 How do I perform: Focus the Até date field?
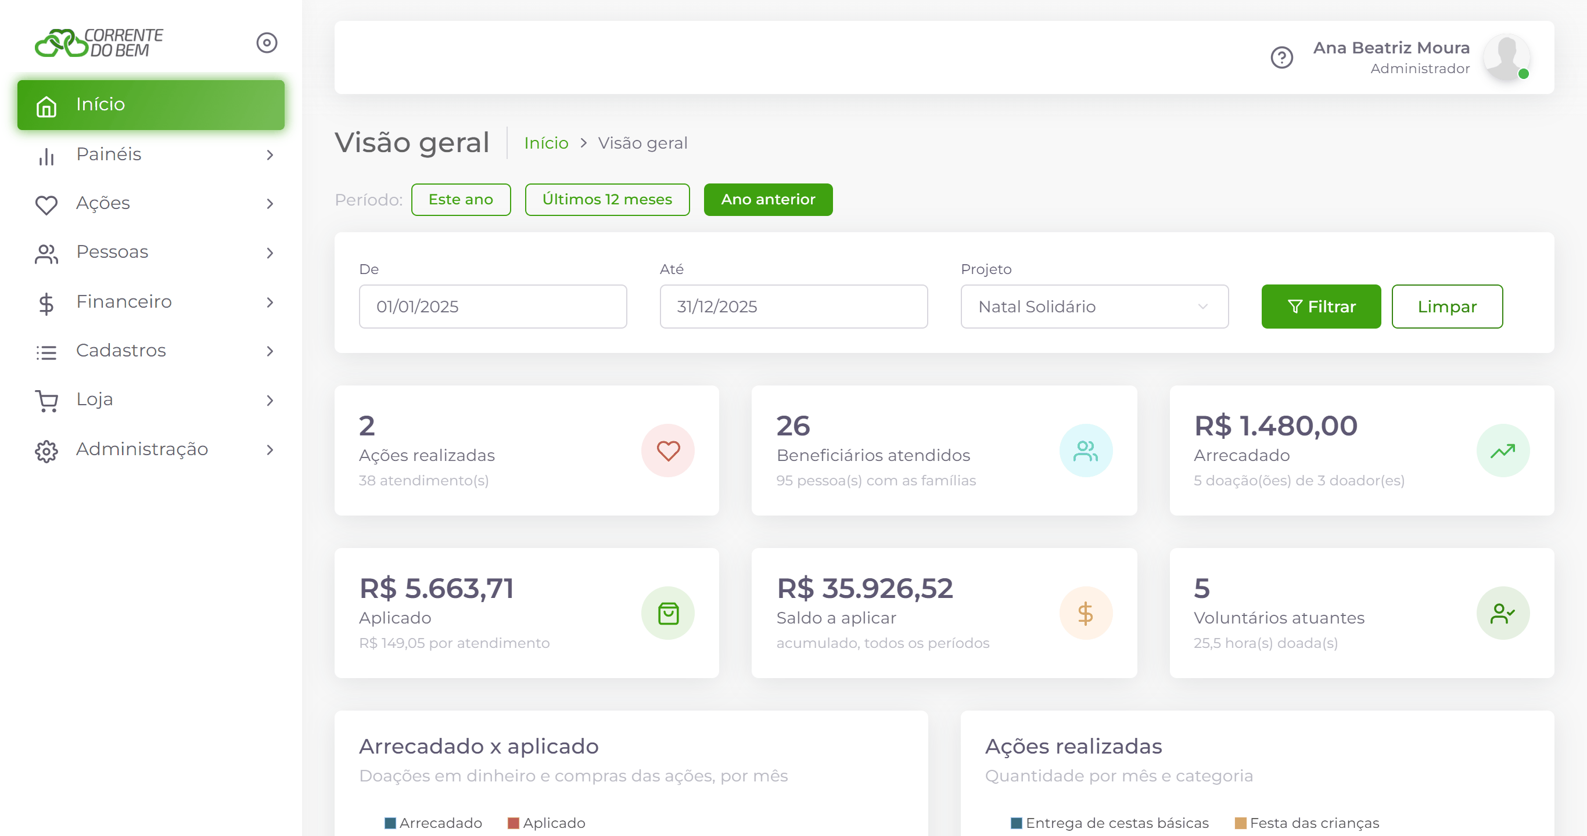(x=793, y=307)
